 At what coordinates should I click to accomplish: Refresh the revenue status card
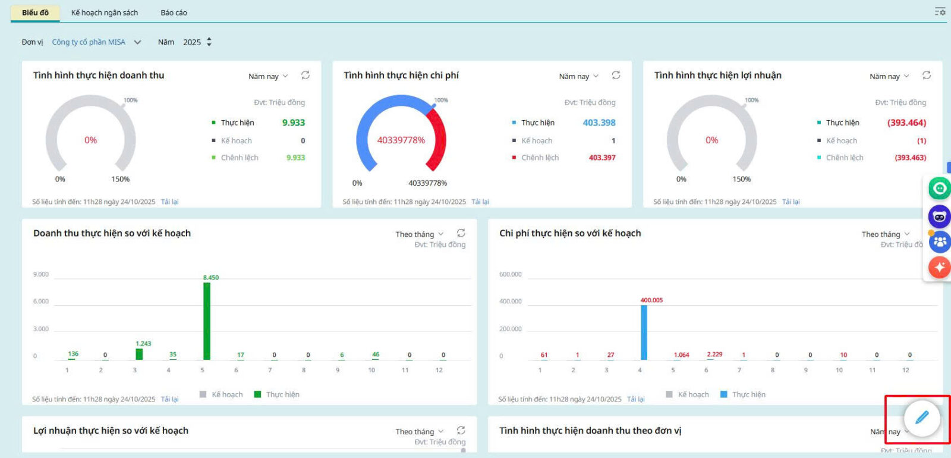pos(306,76)
